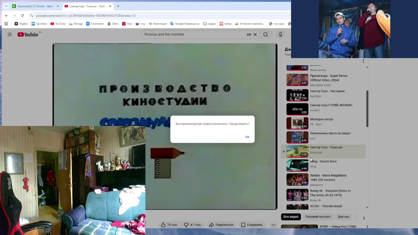Screen dimensions: 418x235
Task: Click the Сохранить save button
Action: [252, 225]
